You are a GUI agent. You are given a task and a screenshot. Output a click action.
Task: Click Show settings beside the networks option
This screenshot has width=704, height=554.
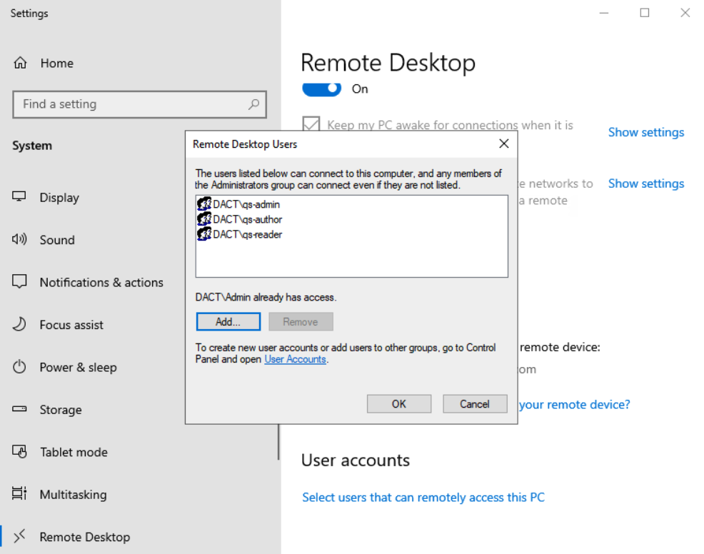point(645,183)
